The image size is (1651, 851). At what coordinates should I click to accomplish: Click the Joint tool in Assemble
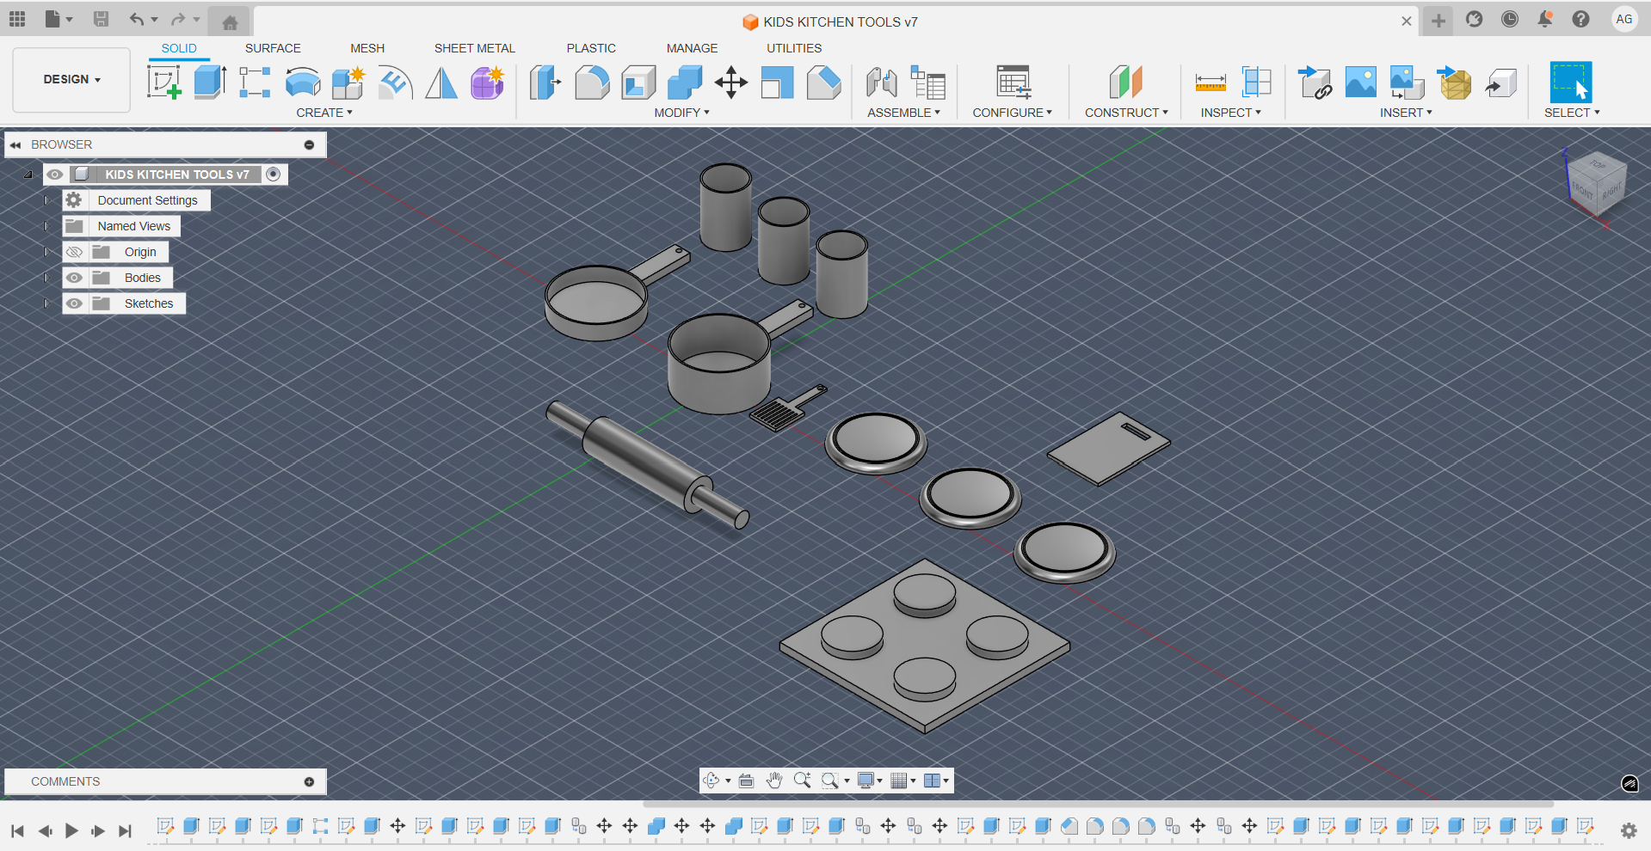click(882, 83)
